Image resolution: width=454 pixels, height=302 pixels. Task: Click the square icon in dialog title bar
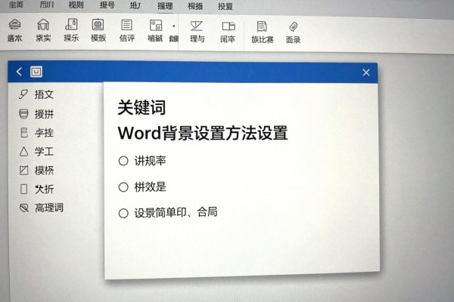(x=36, y=72)
